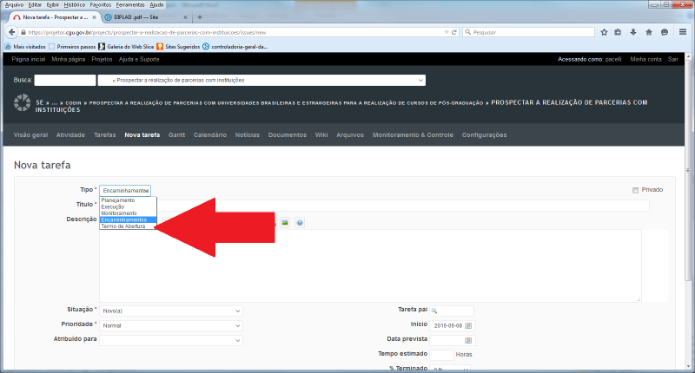Open calendar picker for Data prevista
Viewport: 695px width, 373px height.
468,340
